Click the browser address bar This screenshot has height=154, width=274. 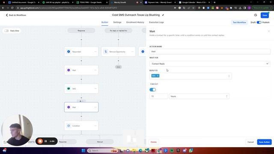[x=94, y=8]
